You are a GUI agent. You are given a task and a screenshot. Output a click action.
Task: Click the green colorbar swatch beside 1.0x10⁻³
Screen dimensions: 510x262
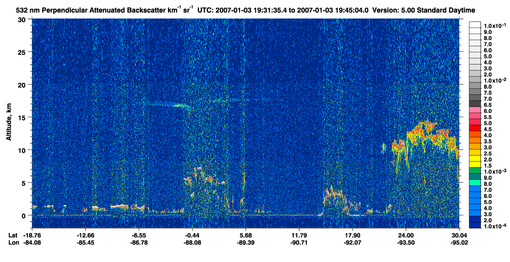tap(475, 170)
